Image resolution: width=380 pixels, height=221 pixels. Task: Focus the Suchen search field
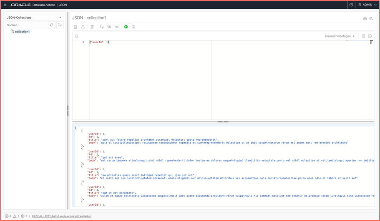(x=26, y=25)
